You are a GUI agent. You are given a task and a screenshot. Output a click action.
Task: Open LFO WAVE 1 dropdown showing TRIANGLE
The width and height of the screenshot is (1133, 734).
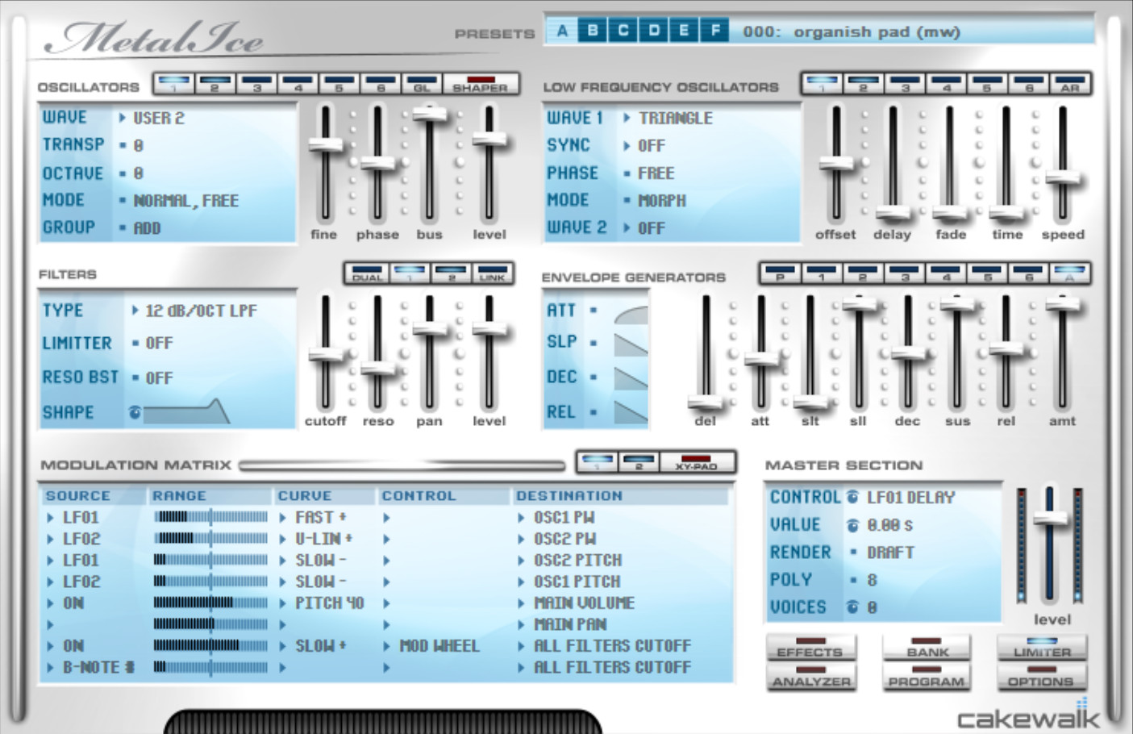[669, 118]
